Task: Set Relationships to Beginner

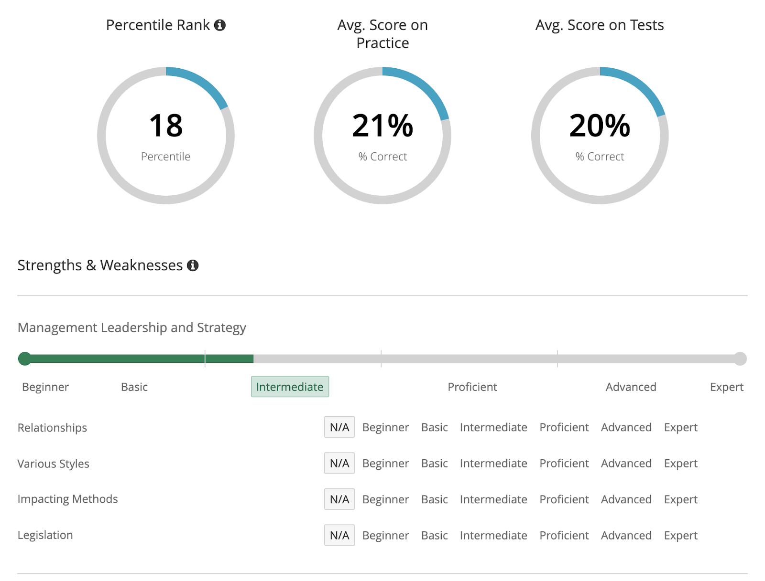Action: tap(385, 427)
